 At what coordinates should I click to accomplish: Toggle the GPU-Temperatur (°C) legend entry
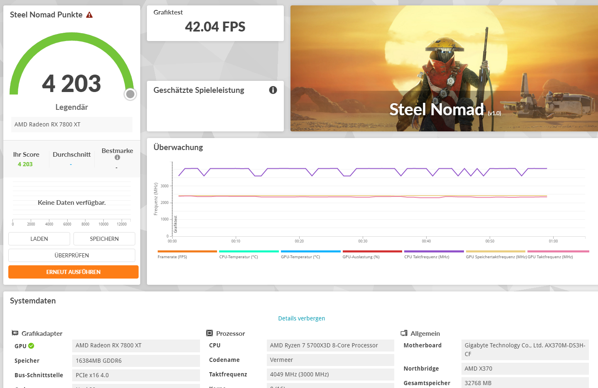(310, 255)
